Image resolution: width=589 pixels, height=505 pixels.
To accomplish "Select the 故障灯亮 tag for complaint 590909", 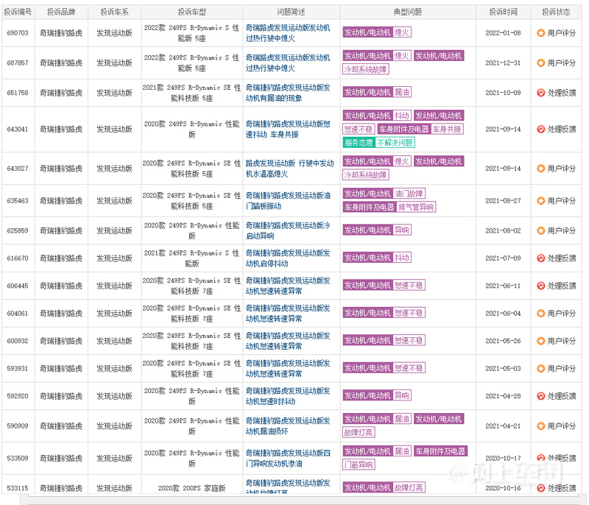I will pos(359,432).
